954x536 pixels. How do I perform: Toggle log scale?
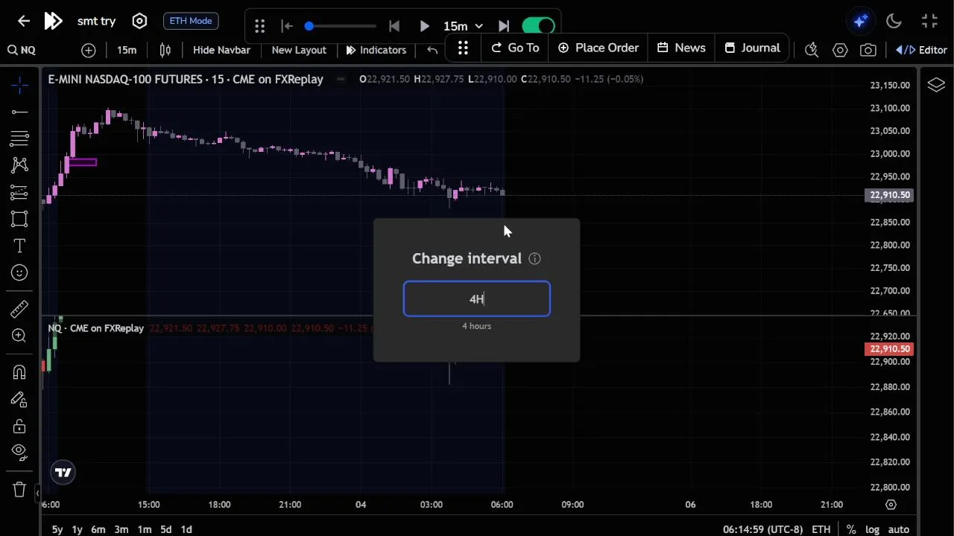pyautogui.click(x=872, y=529)
